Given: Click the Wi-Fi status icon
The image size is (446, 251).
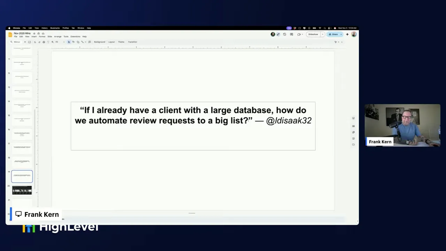Looking at the screenshot, I should point(320,28).
